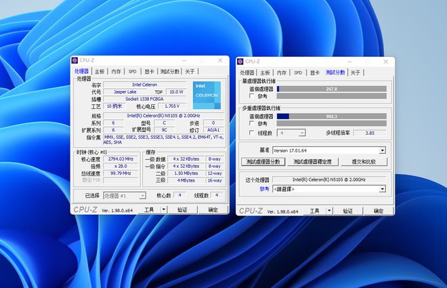The height and width of the screenshot is (288, 447).
Task: Click the 三级 4 MBytes cache value
Action: (186, 180)
